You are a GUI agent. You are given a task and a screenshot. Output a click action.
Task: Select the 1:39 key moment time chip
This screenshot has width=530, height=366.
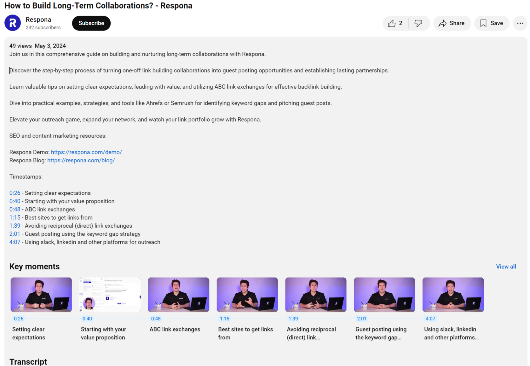[293, 319]
